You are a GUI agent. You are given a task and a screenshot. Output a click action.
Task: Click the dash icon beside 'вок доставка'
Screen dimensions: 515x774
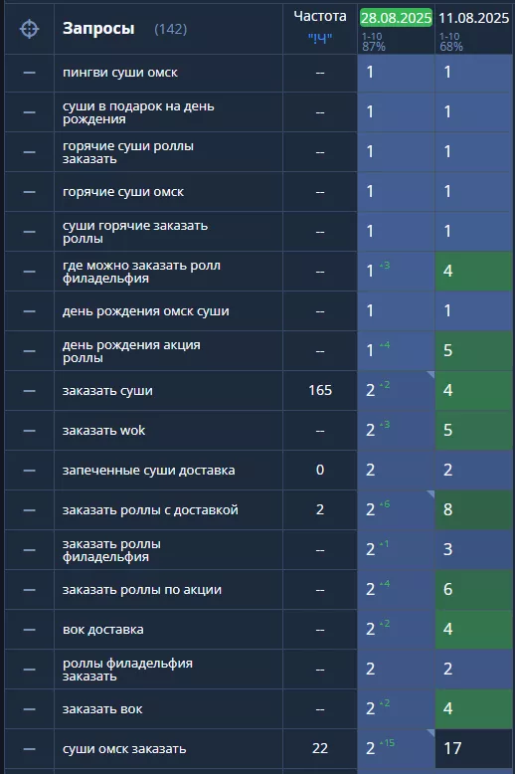(29, 630)
